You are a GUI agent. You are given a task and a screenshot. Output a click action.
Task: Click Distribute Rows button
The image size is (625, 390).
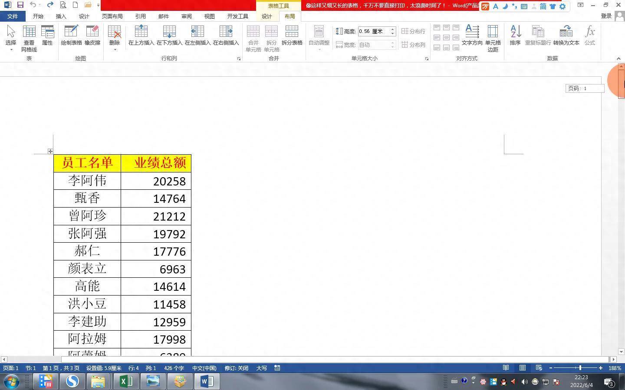pos(413,31)
